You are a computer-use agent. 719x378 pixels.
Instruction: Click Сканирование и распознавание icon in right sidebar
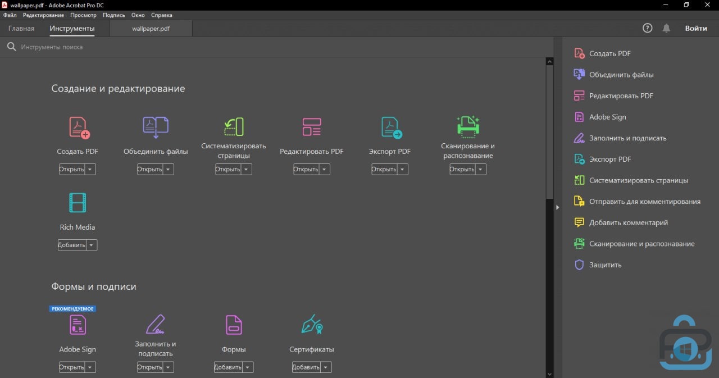(579, 243)
